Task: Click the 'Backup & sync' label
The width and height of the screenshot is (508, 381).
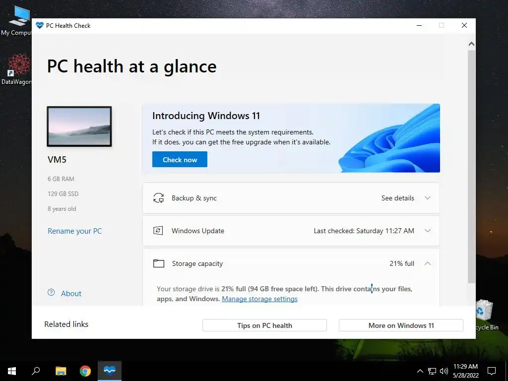Action: (194, 198)
